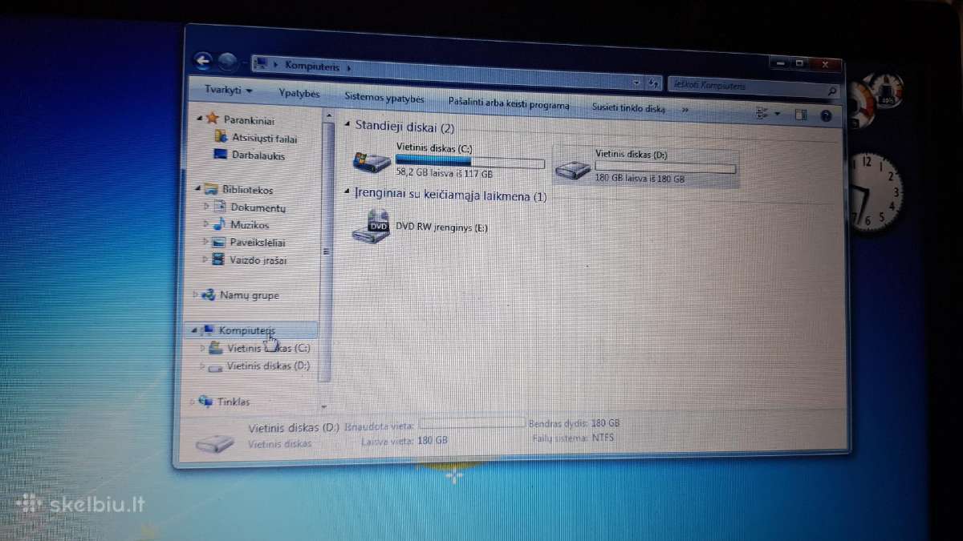The height and width of the screenshot is (541, 963).
Task: Click the change view icon in the toolbar
Action: click(762, 115)
